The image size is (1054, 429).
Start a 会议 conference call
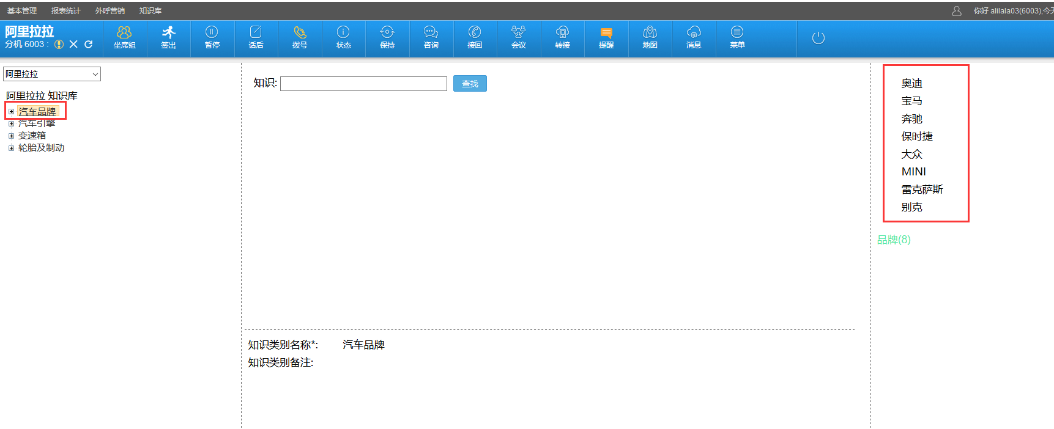pyautogui.click(x=519, y=37)
